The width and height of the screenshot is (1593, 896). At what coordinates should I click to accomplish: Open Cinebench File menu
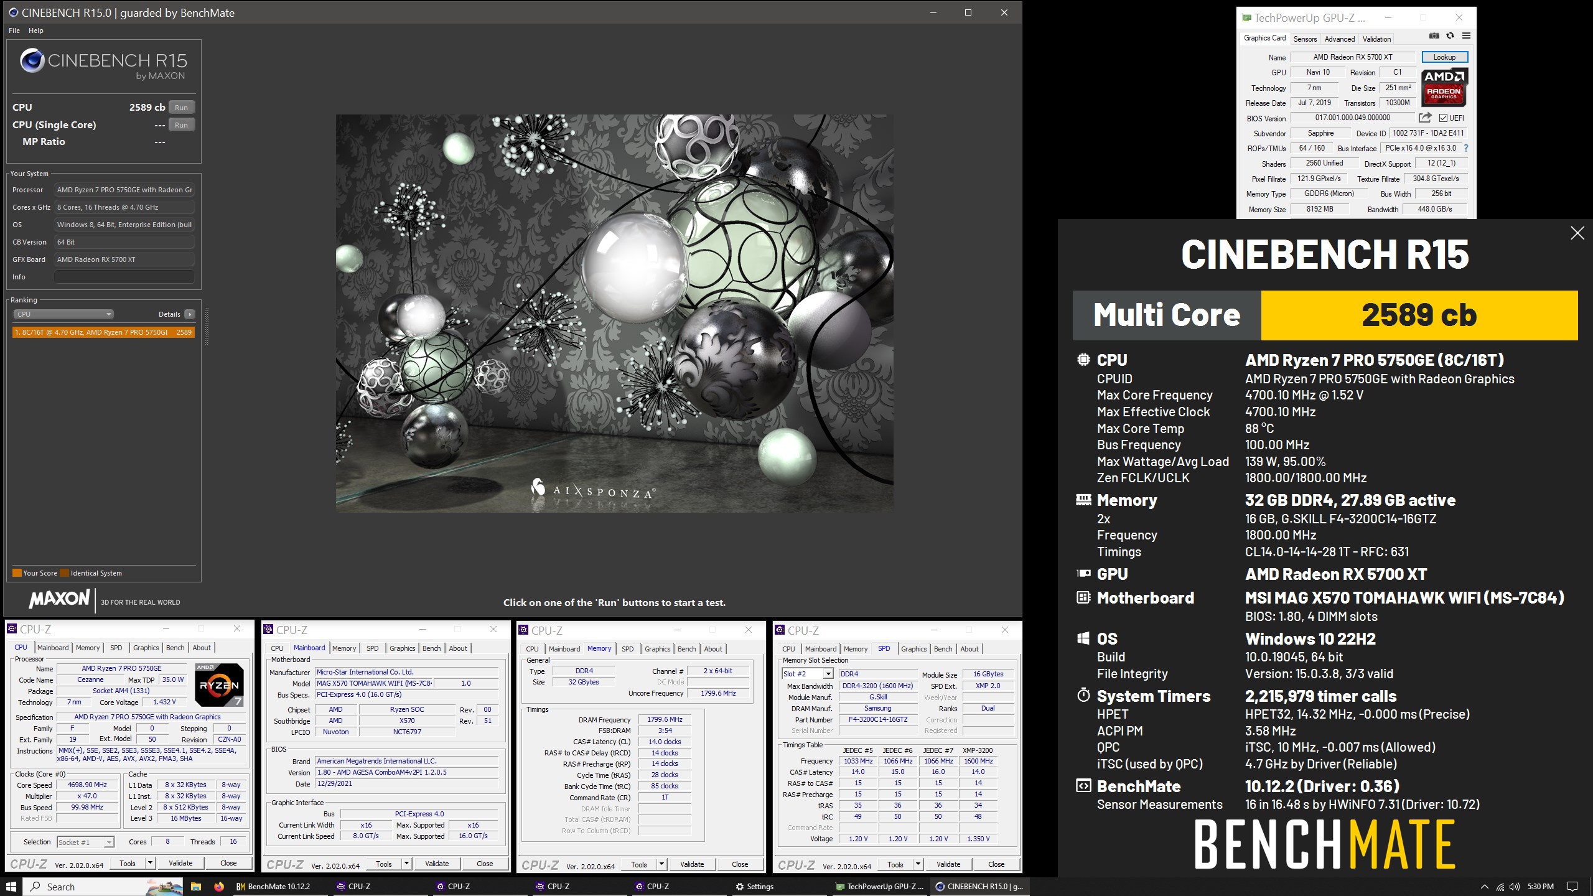14,30
